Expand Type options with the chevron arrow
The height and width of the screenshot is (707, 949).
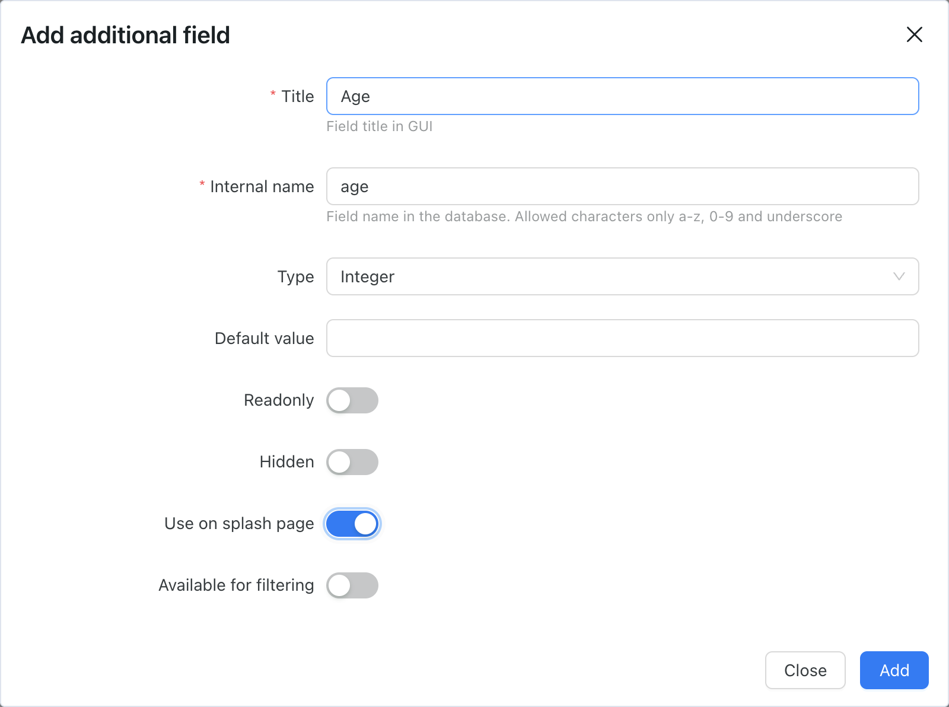point(899,276)
